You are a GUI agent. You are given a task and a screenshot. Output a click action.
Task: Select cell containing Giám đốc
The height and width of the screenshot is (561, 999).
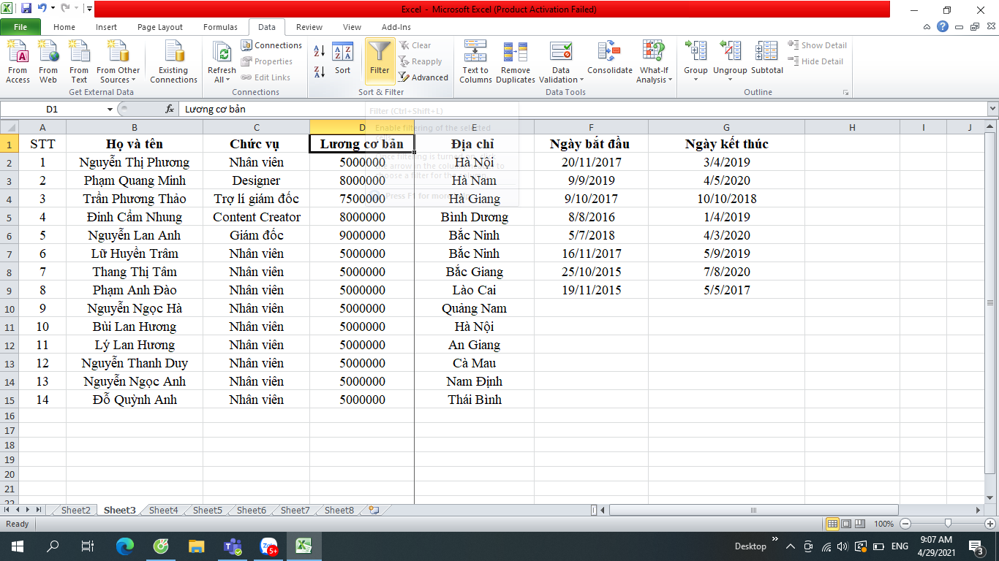pos(256,235)
